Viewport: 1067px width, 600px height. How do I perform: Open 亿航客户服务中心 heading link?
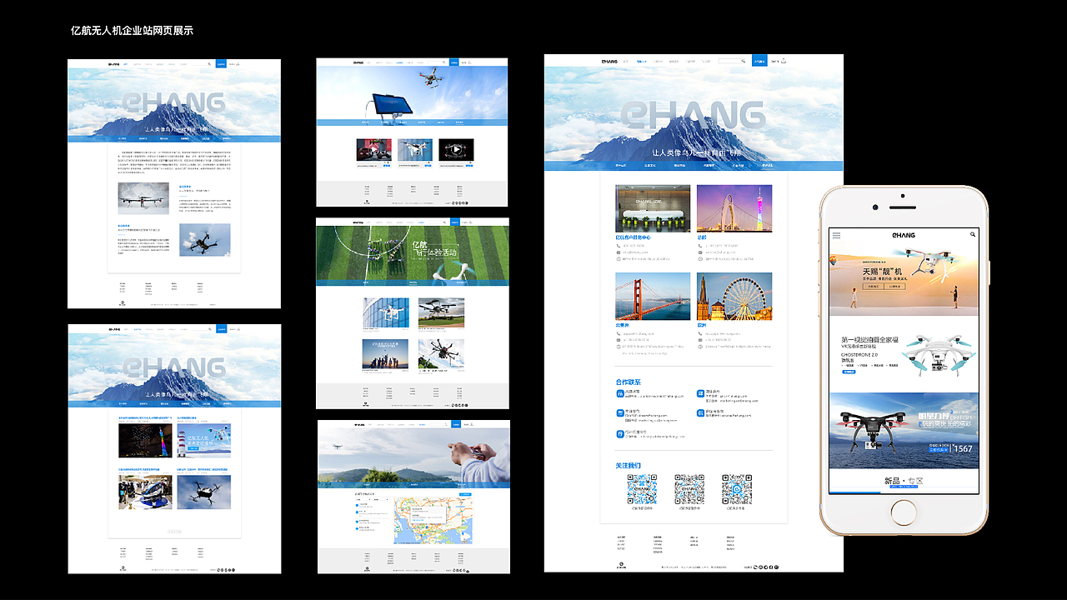click(x=633, y=237)
